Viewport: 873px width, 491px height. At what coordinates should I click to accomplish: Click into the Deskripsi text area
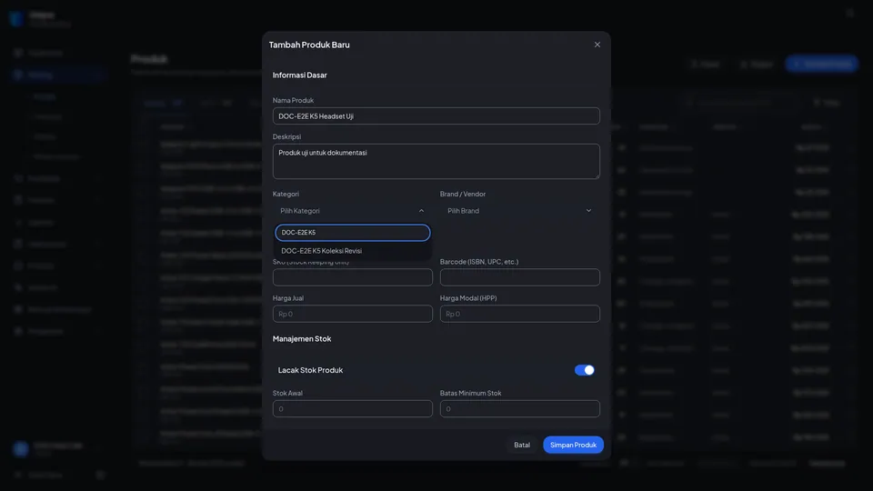click(x=436, y=162)
